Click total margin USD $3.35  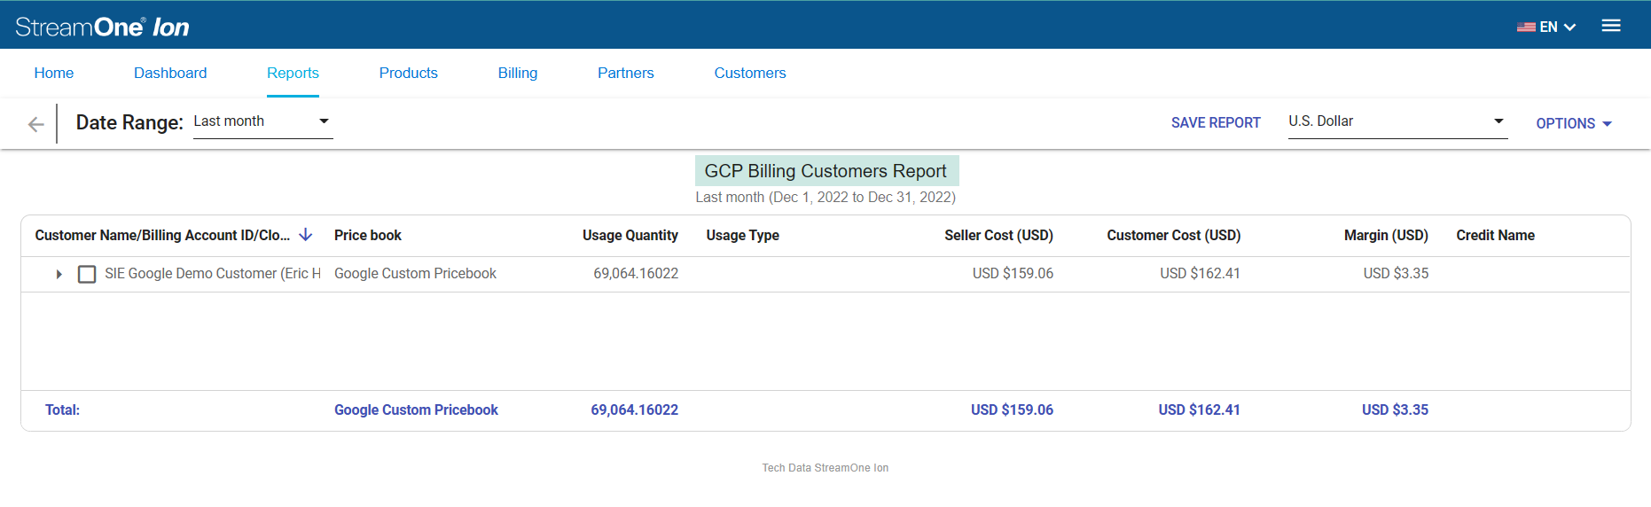(x=1395, y=409)
